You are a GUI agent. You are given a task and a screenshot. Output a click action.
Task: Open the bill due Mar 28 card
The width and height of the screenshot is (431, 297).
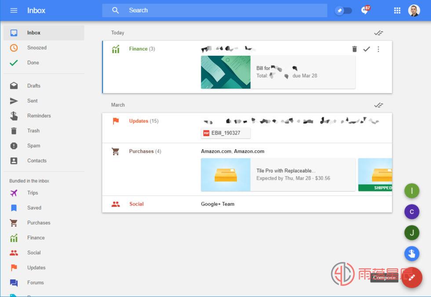pos(278,72)
